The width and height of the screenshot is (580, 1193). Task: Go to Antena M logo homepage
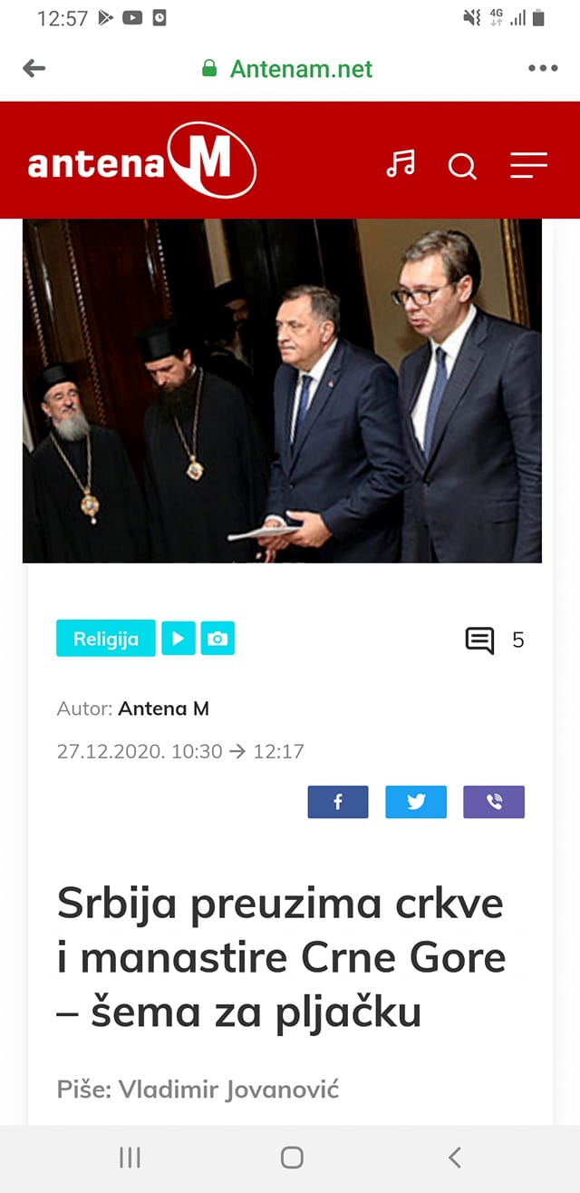141,161
